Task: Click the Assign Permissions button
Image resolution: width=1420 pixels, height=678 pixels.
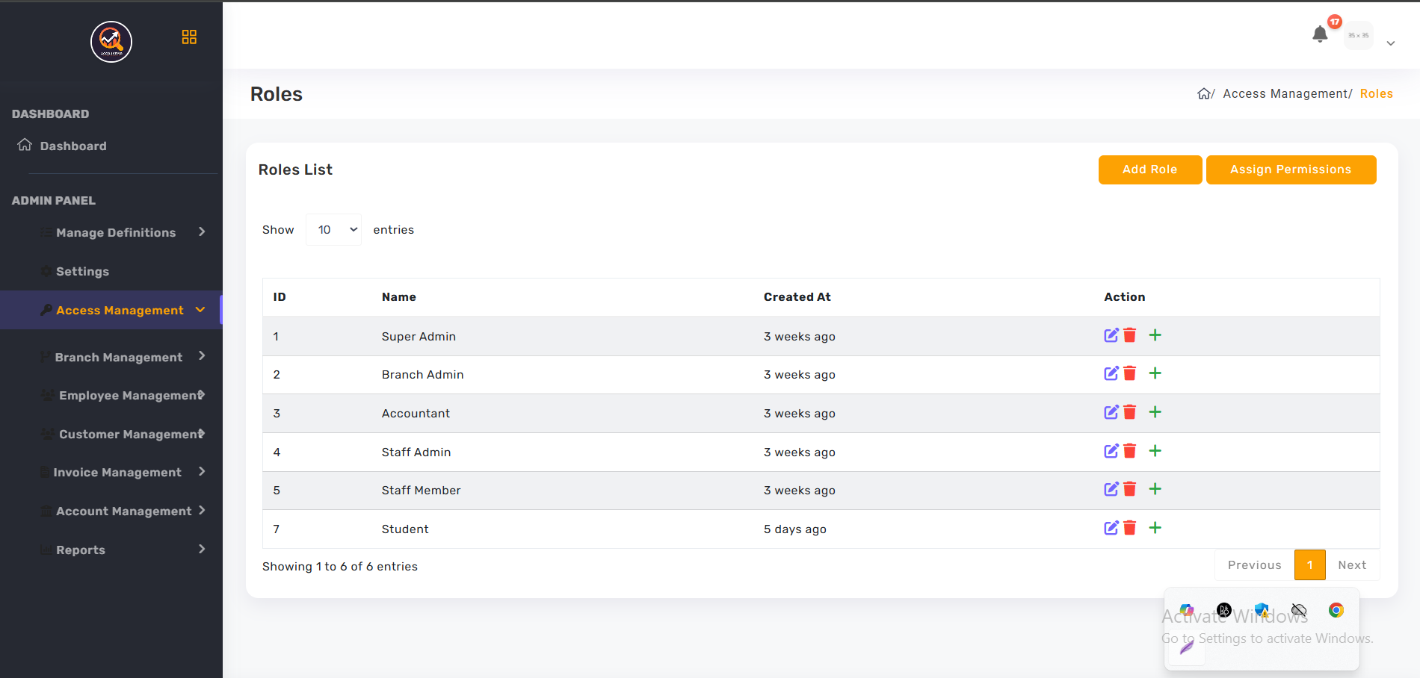Action: [1290, 169]
